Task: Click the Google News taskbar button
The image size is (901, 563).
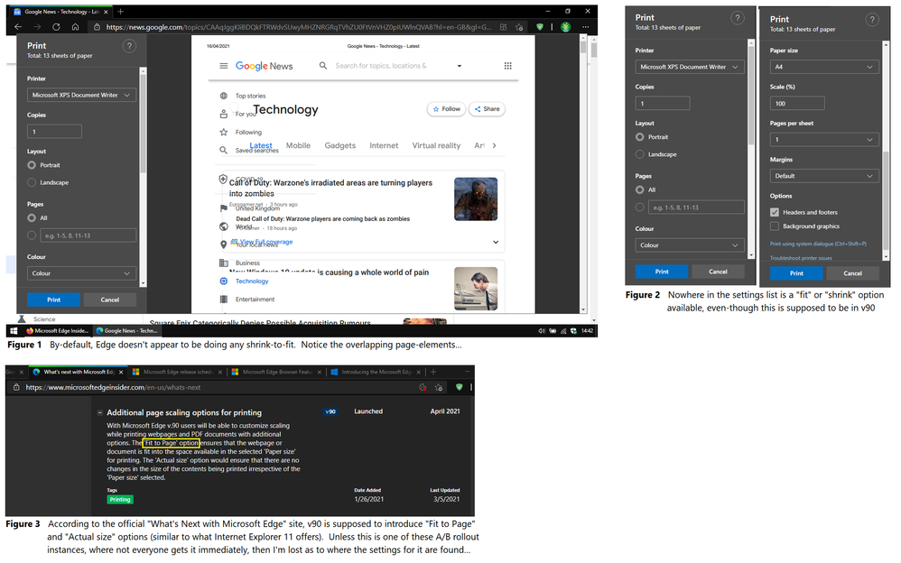Action: [x=126, y=331]
